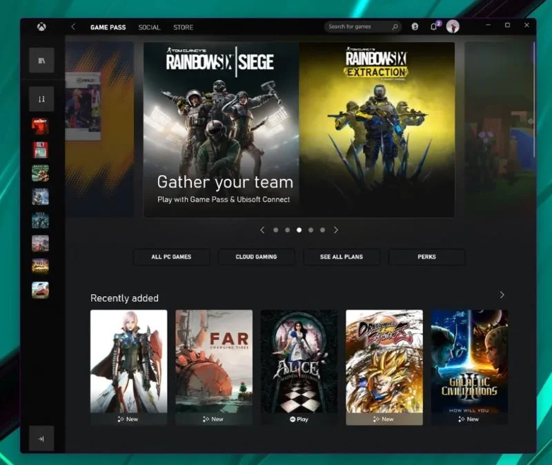Image resolution: width=552 pixels, height=465 pixels.
Task: Select the active third carousel dot
Action: [299, 230]
